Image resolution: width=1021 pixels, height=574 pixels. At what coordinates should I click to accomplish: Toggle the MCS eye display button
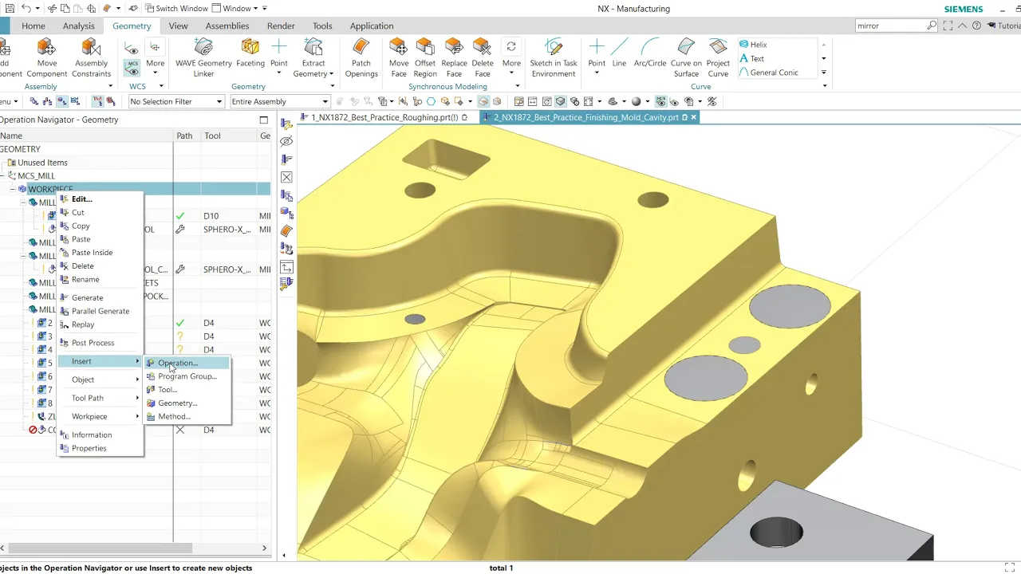(x=660, y=102)
